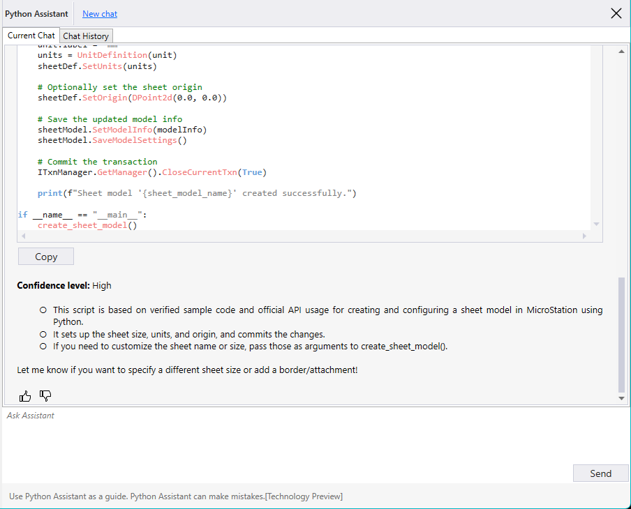
Task: Click the 'It sets up the sheet size' bullet
Action: point(189,335)
